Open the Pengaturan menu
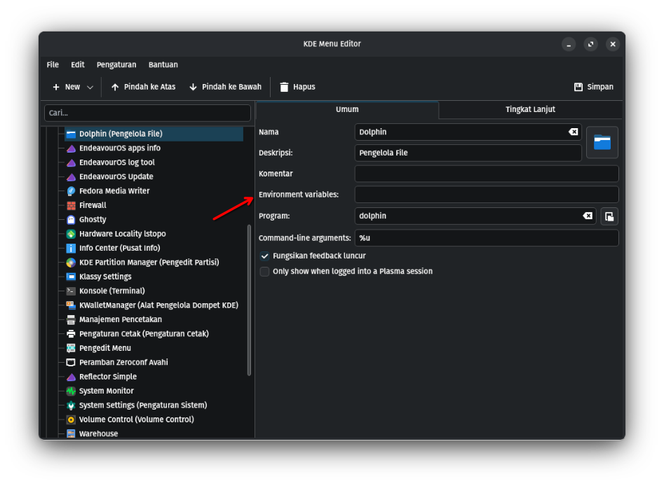 click(116, 64)
